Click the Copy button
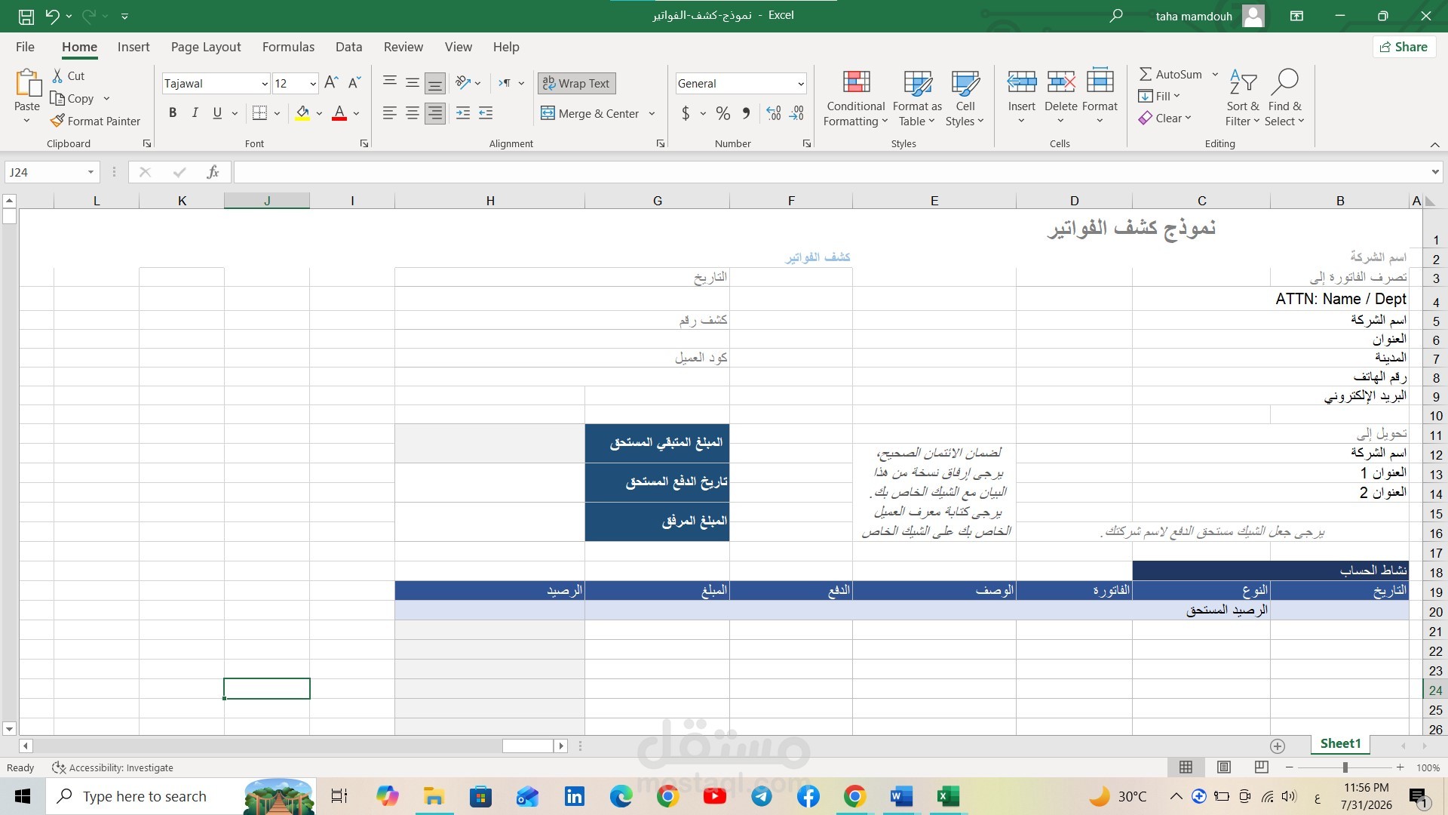This screenshot has height=815, width=1448. [72, 98]
